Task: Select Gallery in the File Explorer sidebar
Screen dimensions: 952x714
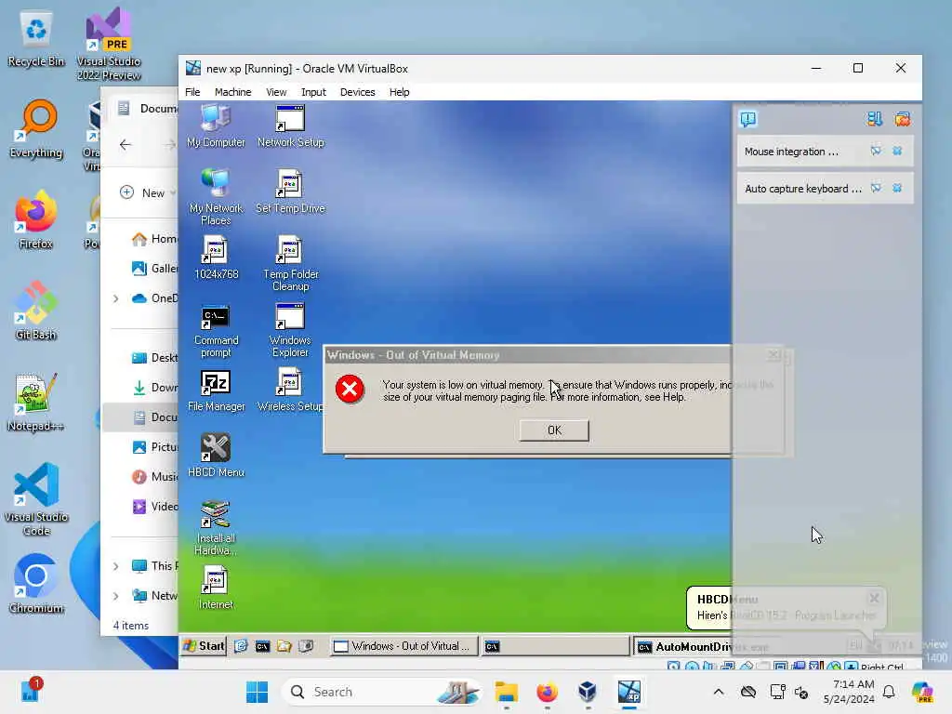Action: (154, 269)
